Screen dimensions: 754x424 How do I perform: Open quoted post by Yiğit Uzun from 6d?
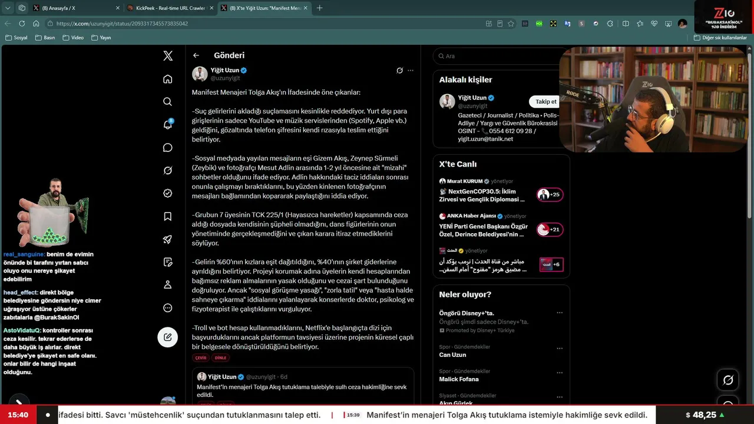302,386
